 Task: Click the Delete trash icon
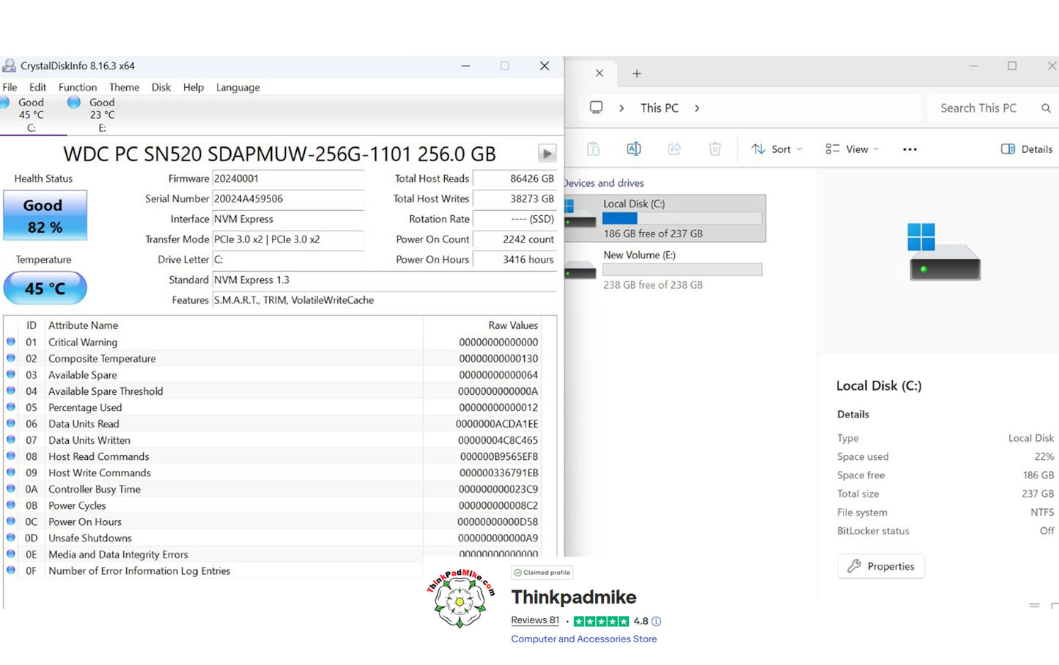pos(715,149)
